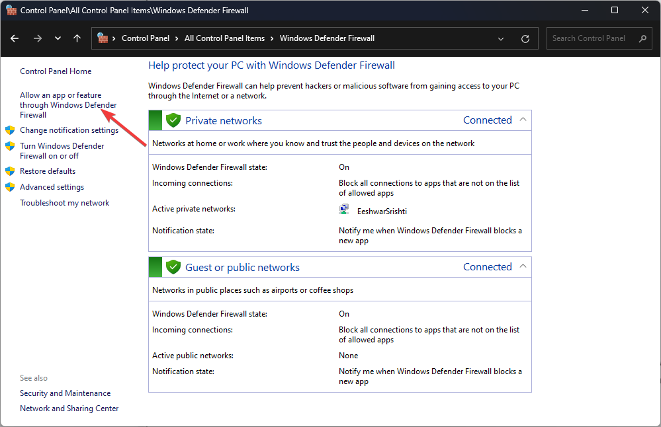Viewport: 661px width, 427px height.
Task: Open Network and Sharing Center
Action: click(69, 408)
